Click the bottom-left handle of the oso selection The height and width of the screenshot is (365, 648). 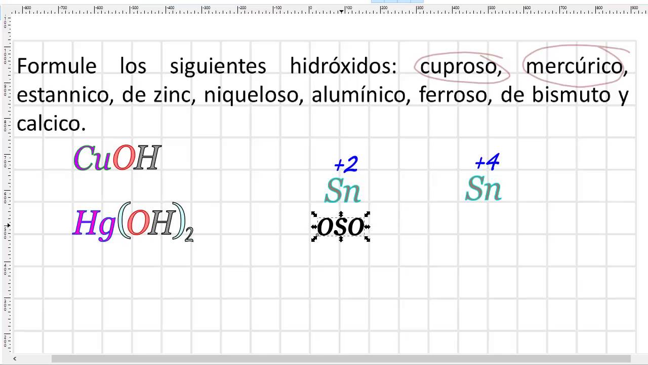coord(314,239)
